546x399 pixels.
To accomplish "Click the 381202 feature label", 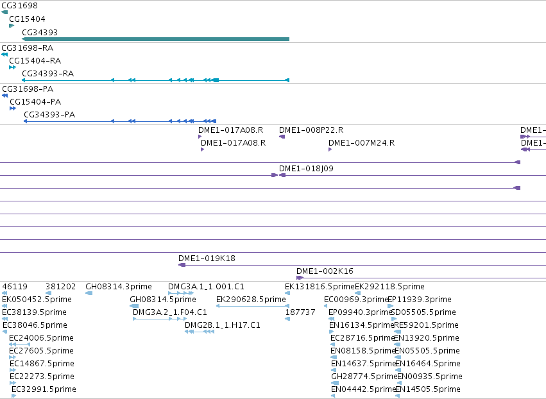I will 60,287.
